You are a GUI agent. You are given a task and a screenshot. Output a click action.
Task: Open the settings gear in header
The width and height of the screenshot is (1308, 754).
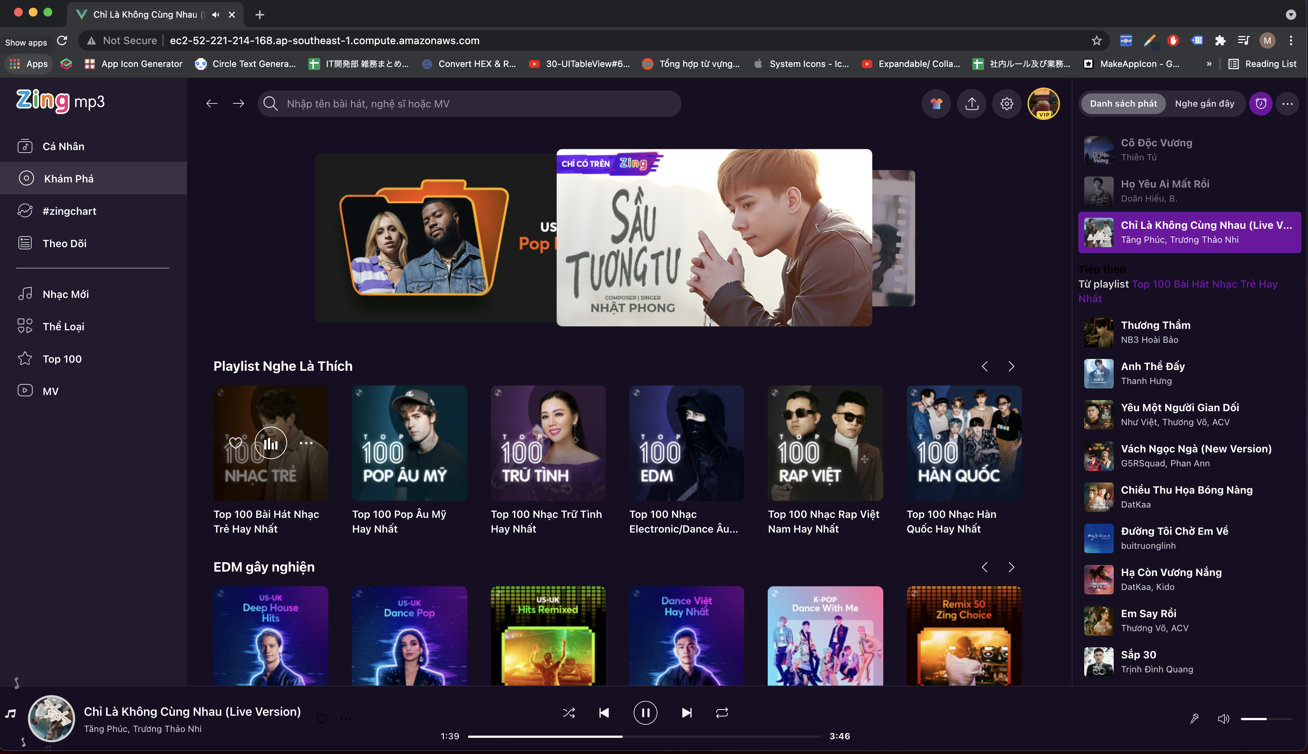coord(1007,104)
